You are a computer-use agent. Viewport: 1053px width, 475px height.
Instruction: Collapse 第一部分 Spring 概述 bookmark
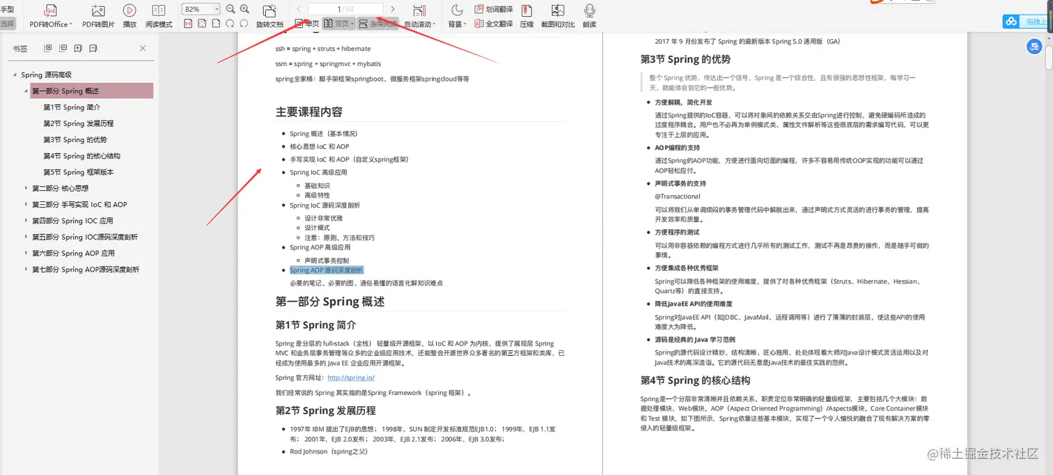26,91
